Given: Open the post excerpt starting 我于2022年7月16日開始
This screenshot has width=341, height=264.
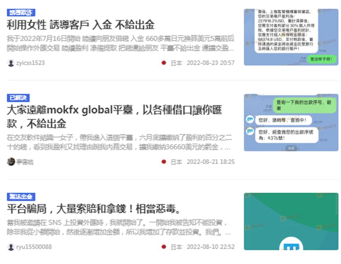Looking at the screenshot, I should pos(121,43).
